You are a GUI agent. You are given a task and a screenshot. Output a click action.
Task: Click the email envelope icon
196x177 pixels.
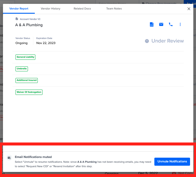[161, 24]
